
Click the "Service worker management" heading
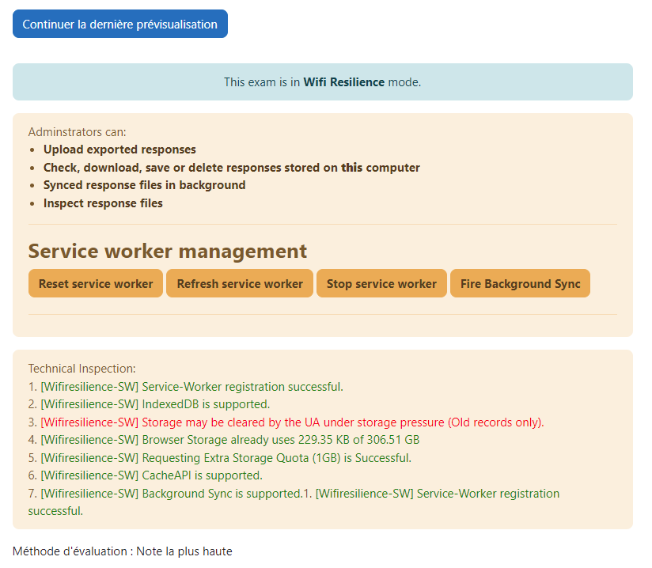pyautogui.click(x=167, y=251)
